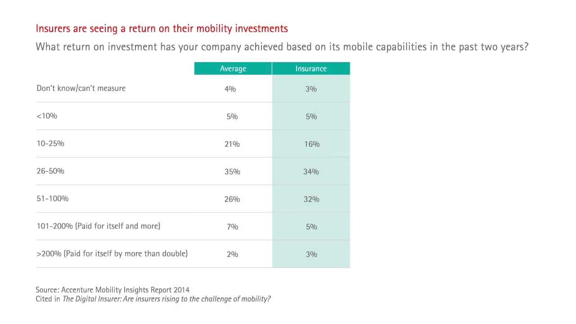
Task: Select the Average value 35% cell
Action: pyautogui.click(x=232, y=171)
